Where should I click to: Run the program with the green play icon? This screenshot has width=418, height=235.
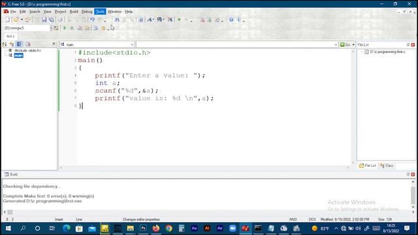point(65,28)
